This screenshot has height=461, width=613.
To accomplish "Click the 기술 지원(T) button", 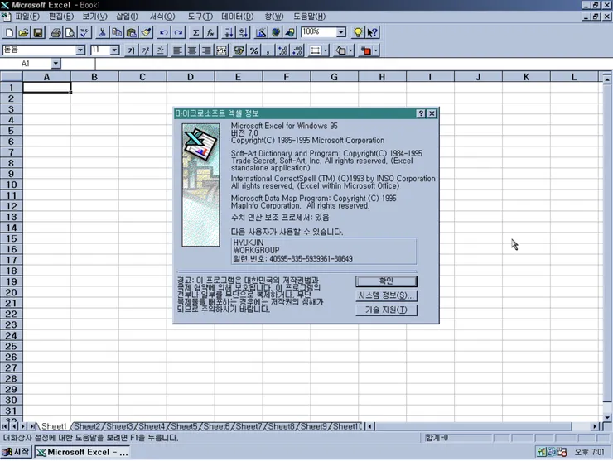I will 386,310.
